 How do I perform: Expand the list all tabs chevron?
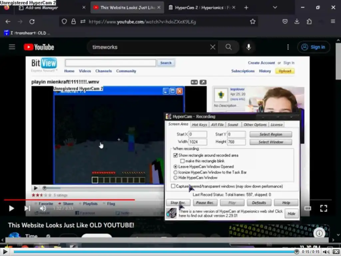tap(275, 7)
